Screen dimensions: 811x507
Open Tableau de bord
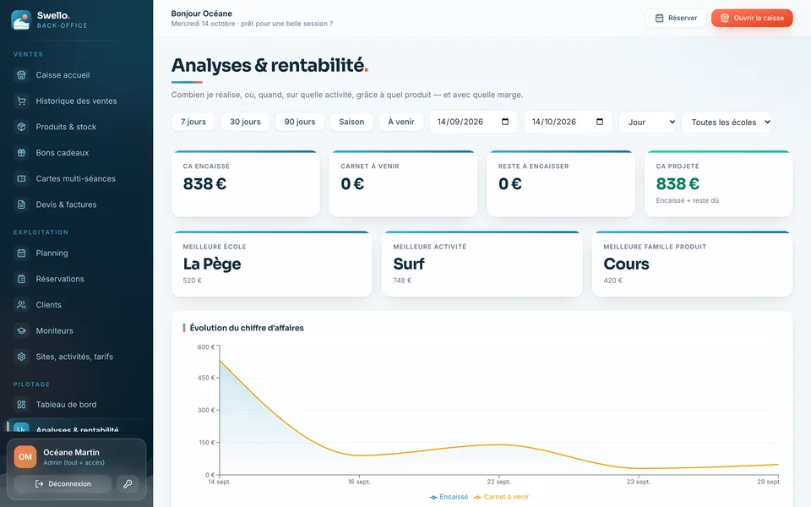(77, 405)
